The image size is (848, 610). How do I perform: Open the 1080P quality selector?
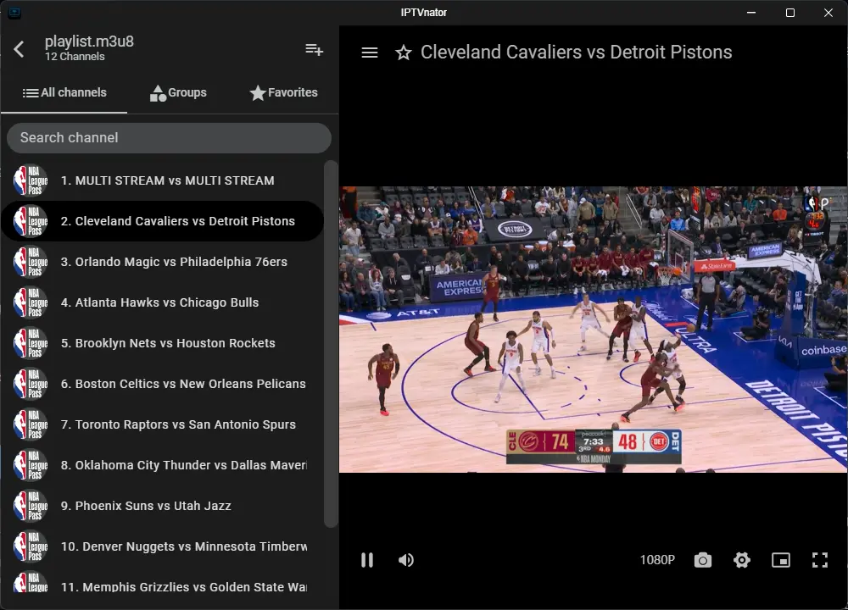(x=657, y=560)
